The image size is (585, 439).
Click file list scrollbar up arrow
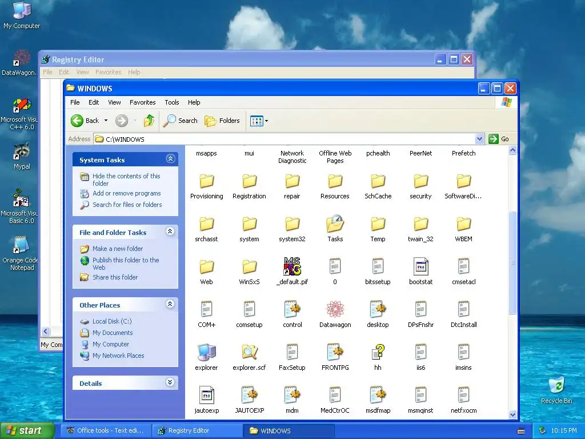pos(512,150)
